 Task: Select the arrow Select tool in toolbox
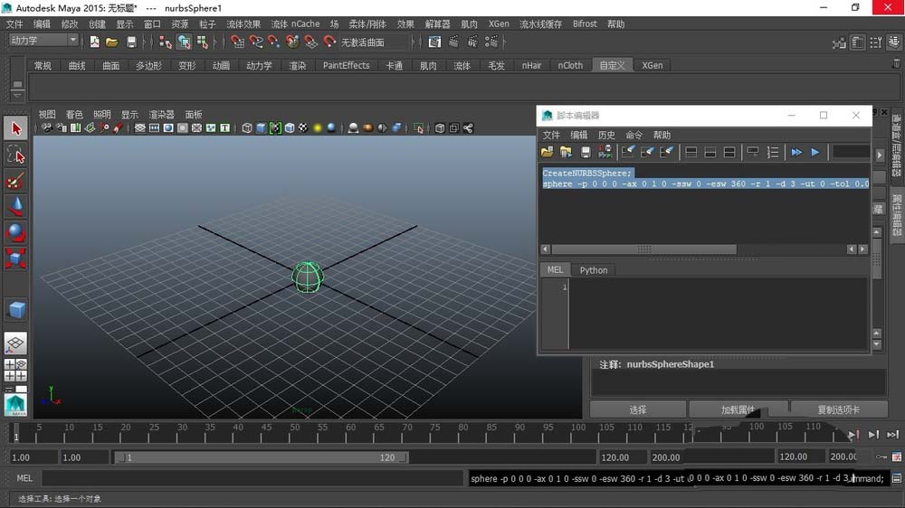point(15,129)
